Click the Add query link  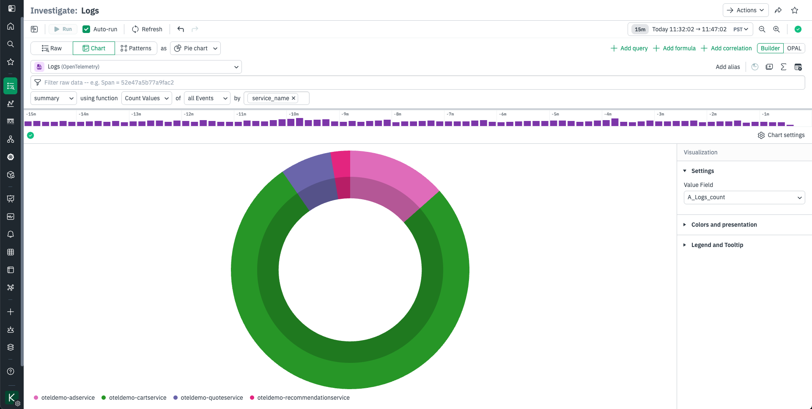pos(629,48)
